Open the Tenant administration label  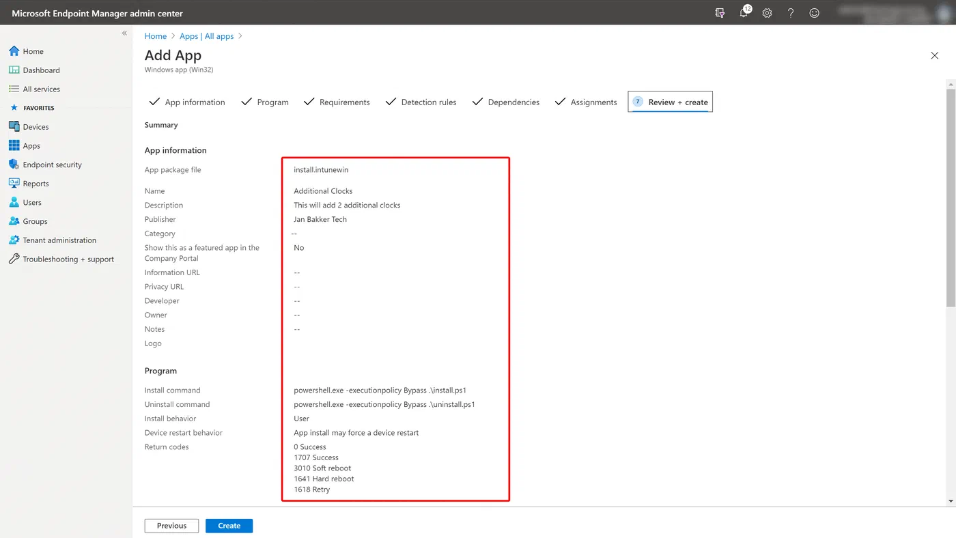coord(59,240)
